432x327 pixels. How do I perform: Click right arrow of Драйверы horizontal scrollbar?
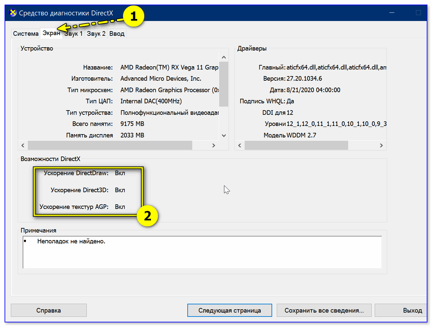tap(381, 145)
